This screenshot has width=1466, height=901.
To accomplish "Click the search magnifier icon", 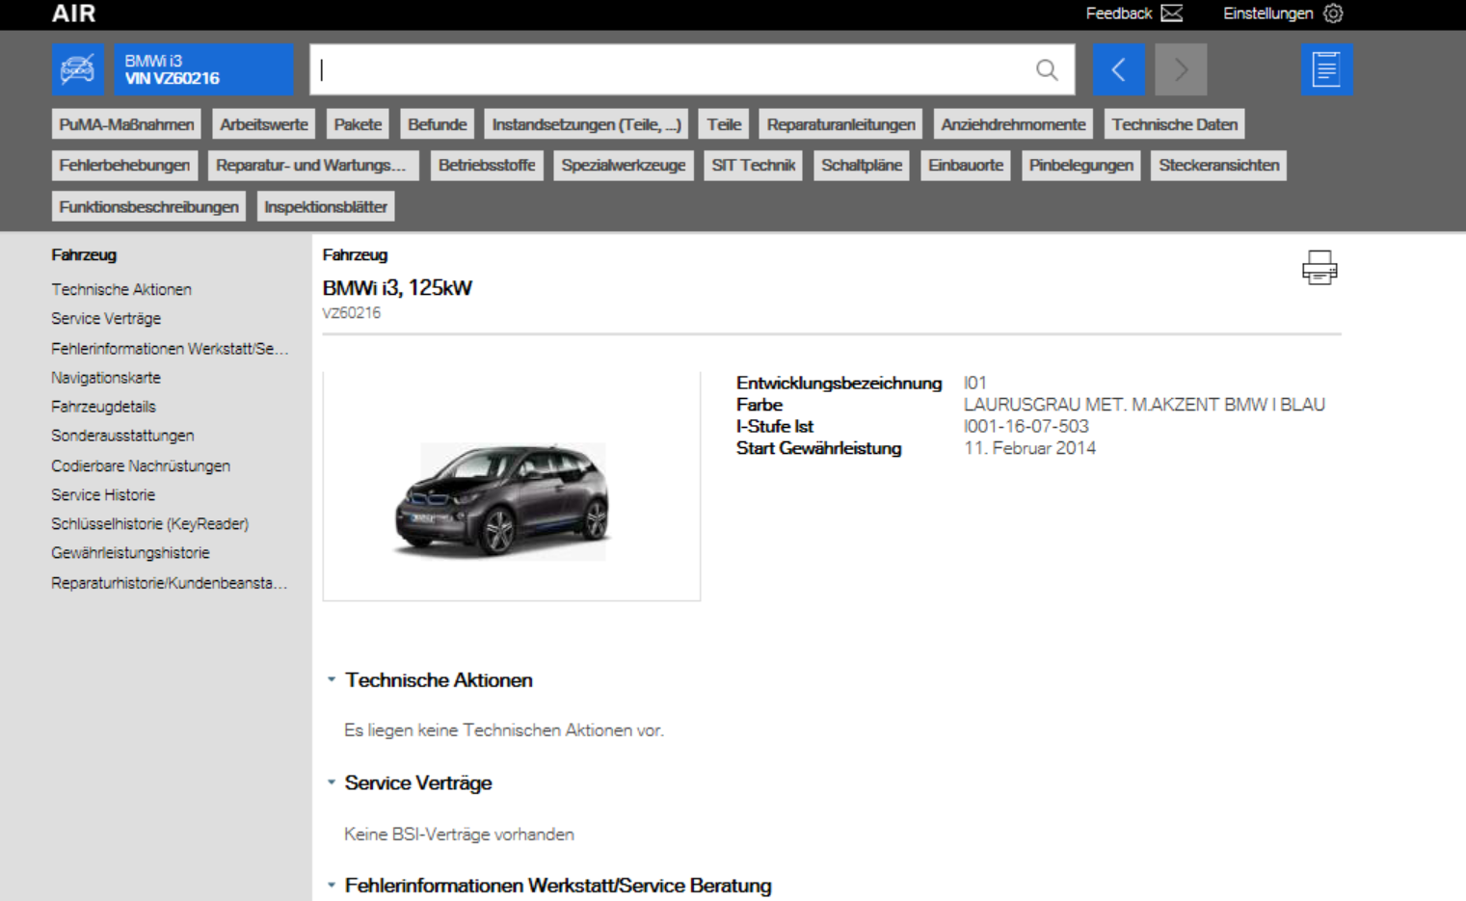I will tap(1047, 69).
